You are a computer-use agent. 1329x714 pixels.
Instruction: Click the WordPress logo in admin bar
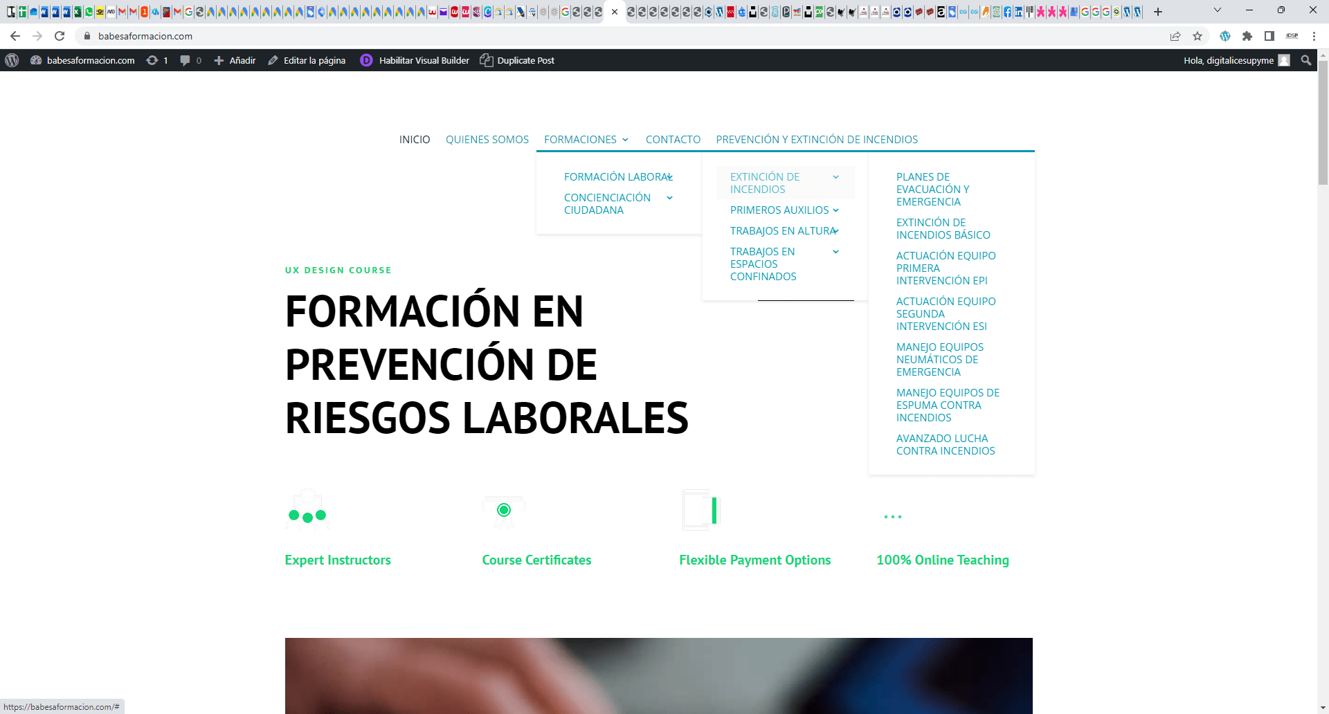pyautogui.click(x=12, y=60)
